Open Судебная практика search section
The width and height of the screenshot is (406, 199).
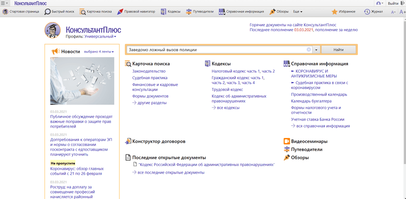coord(150,78)
